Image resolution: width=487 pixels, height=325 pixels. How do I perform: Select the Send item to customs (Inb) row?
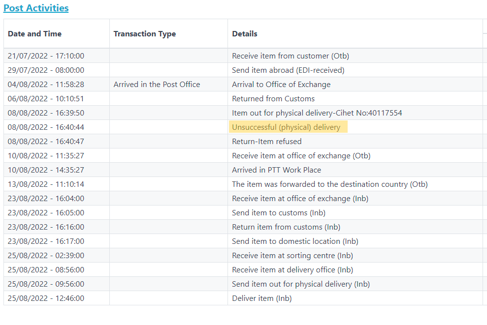[x=243, y=213]
